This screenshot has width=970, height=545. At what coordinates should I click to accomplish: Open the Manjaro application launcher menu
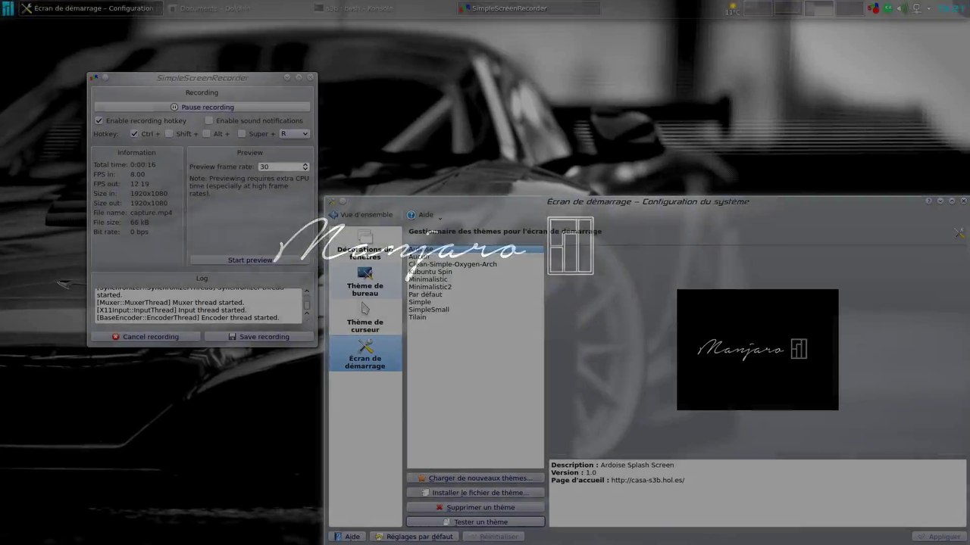point(8,8)
